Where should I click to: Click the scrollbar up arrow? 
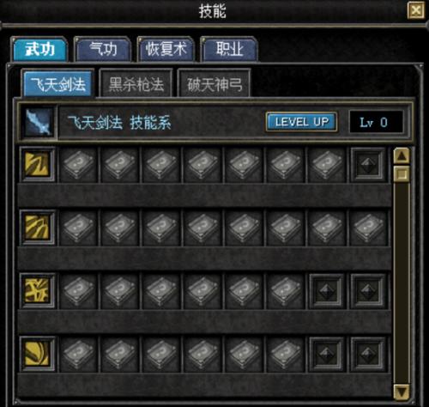pyautogui.click(x=402, y=156)
